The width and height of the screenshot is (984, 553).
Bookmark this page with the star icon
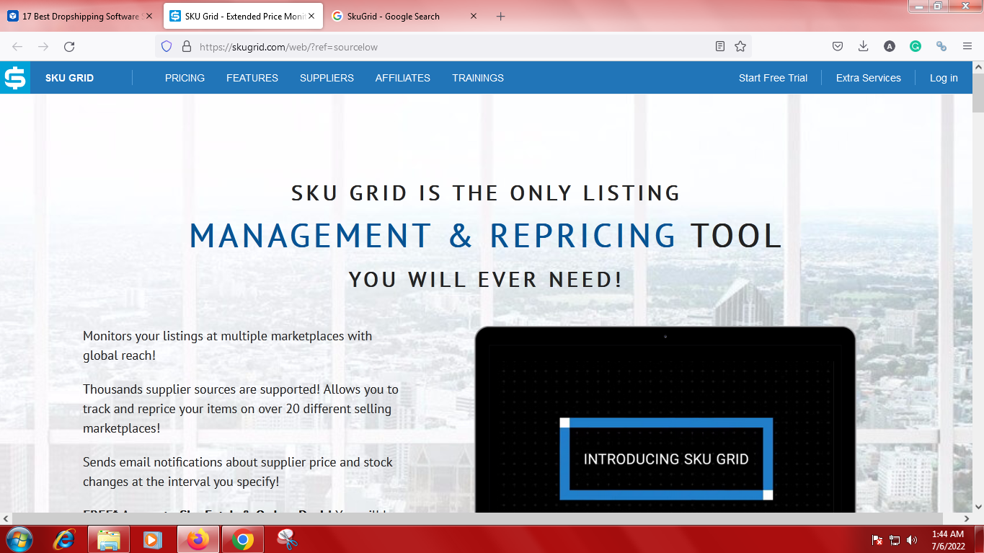pyautogui.click(x=740, y=46)
